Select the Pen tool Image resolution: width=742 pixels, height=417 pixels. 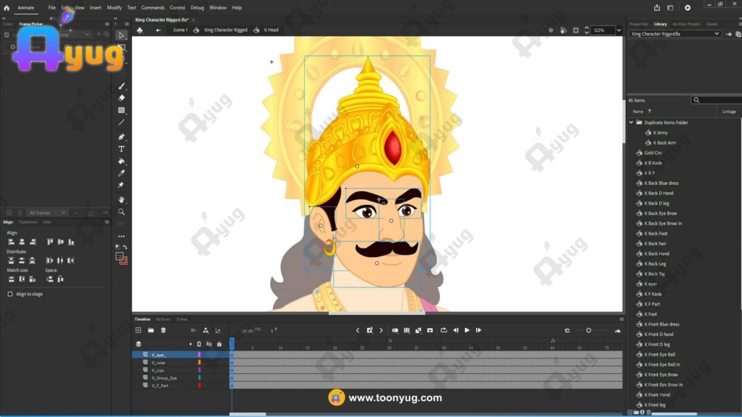(x=122, y=137)
